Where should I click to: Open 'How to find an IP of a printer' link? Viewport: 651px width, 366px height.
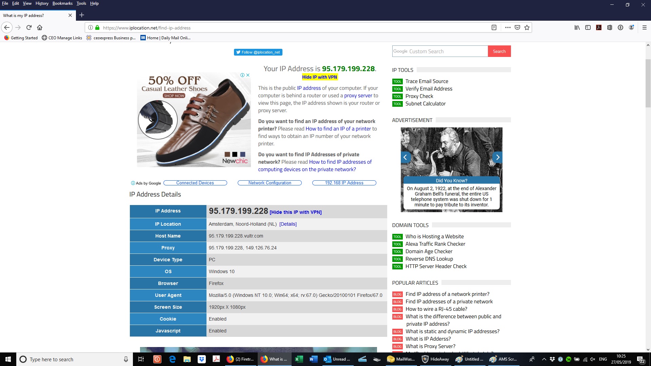tap(338, 129)
